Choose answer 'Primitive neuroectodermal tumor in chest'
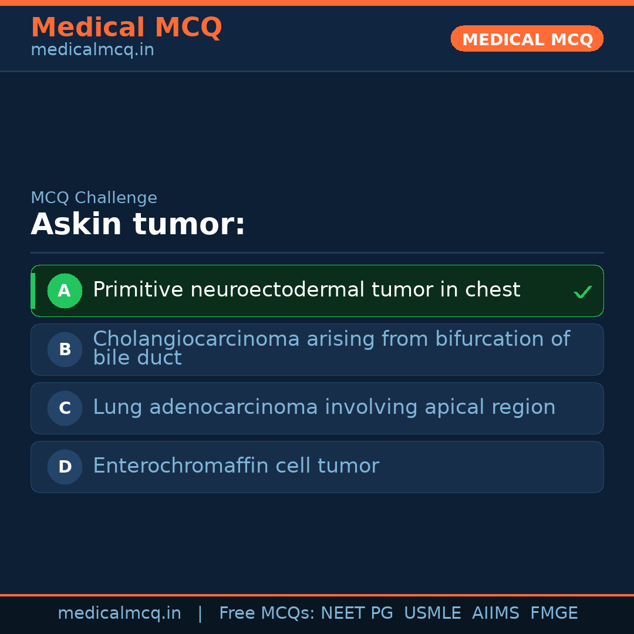This screenshot has height=634, width=634. [306, 290]
